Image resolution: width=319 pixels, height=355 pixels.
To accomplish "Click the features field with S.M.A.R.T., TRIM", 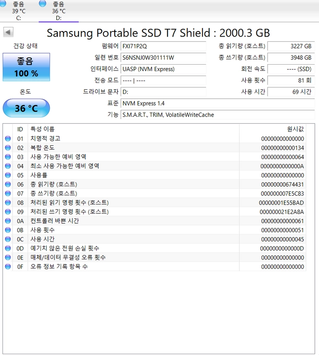I will click(217, 115).
